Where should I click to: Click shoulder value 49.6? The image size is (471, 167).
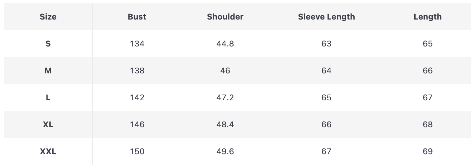(x=225, y=152)
